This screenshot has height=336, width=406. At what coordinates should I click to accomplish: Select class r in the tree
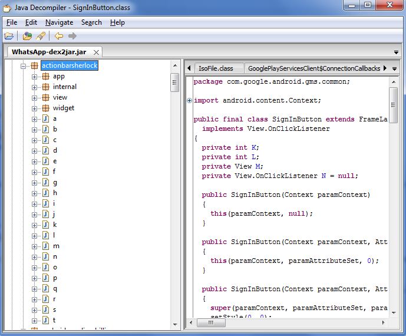(x=54, y=299)
